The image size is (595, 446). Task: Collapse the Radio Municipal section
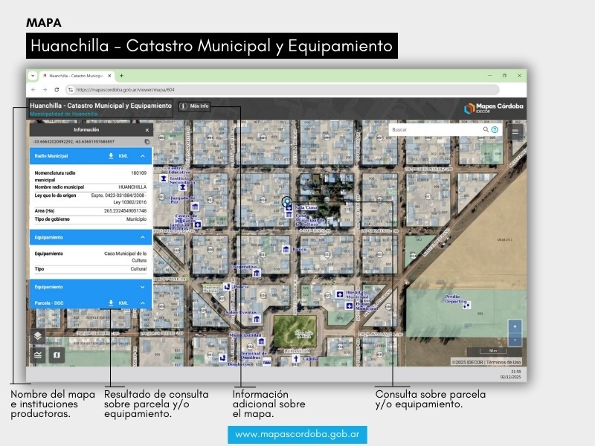[143, 156]
